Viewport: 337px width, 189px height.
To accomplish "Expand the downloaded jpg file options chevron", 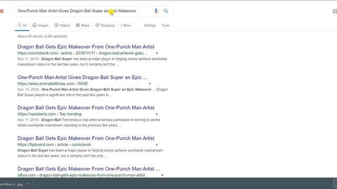I will (x=28, y=184).
